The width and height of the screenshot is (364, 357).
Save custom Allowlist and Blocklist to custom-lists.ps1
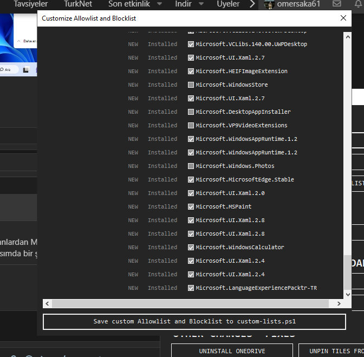(x=194, y=321)
